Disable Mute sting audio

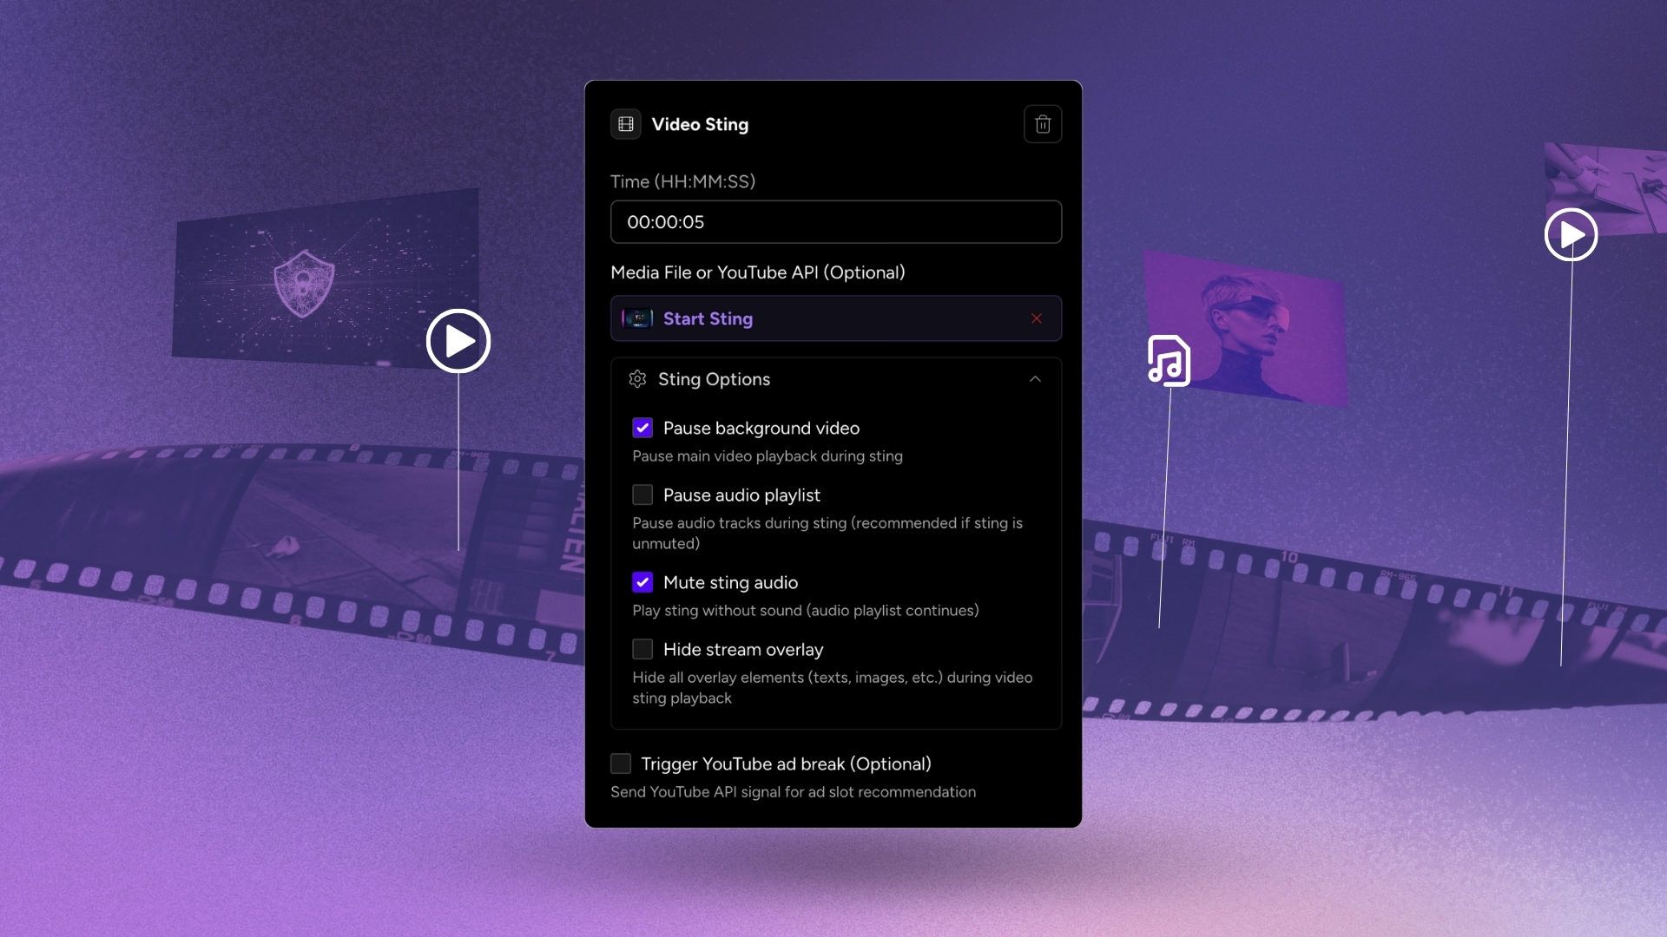pos(642,582)
